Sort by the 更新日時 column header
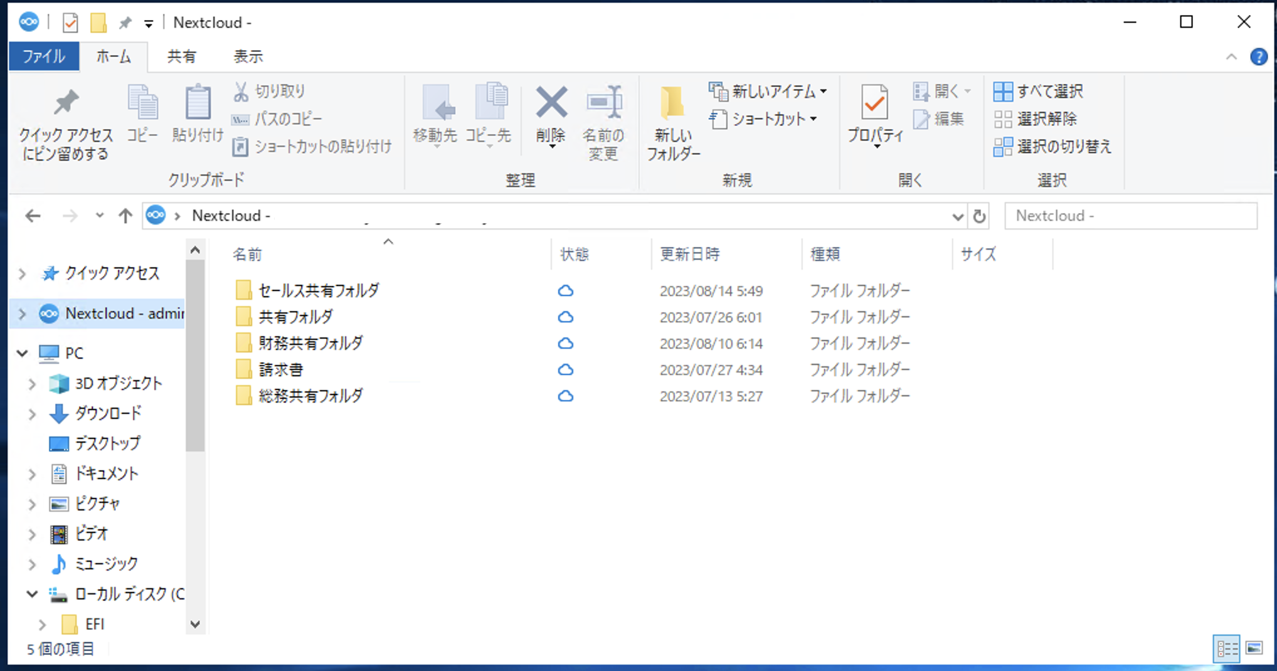This screenshot has height=671, width=1277. (690, 254)
